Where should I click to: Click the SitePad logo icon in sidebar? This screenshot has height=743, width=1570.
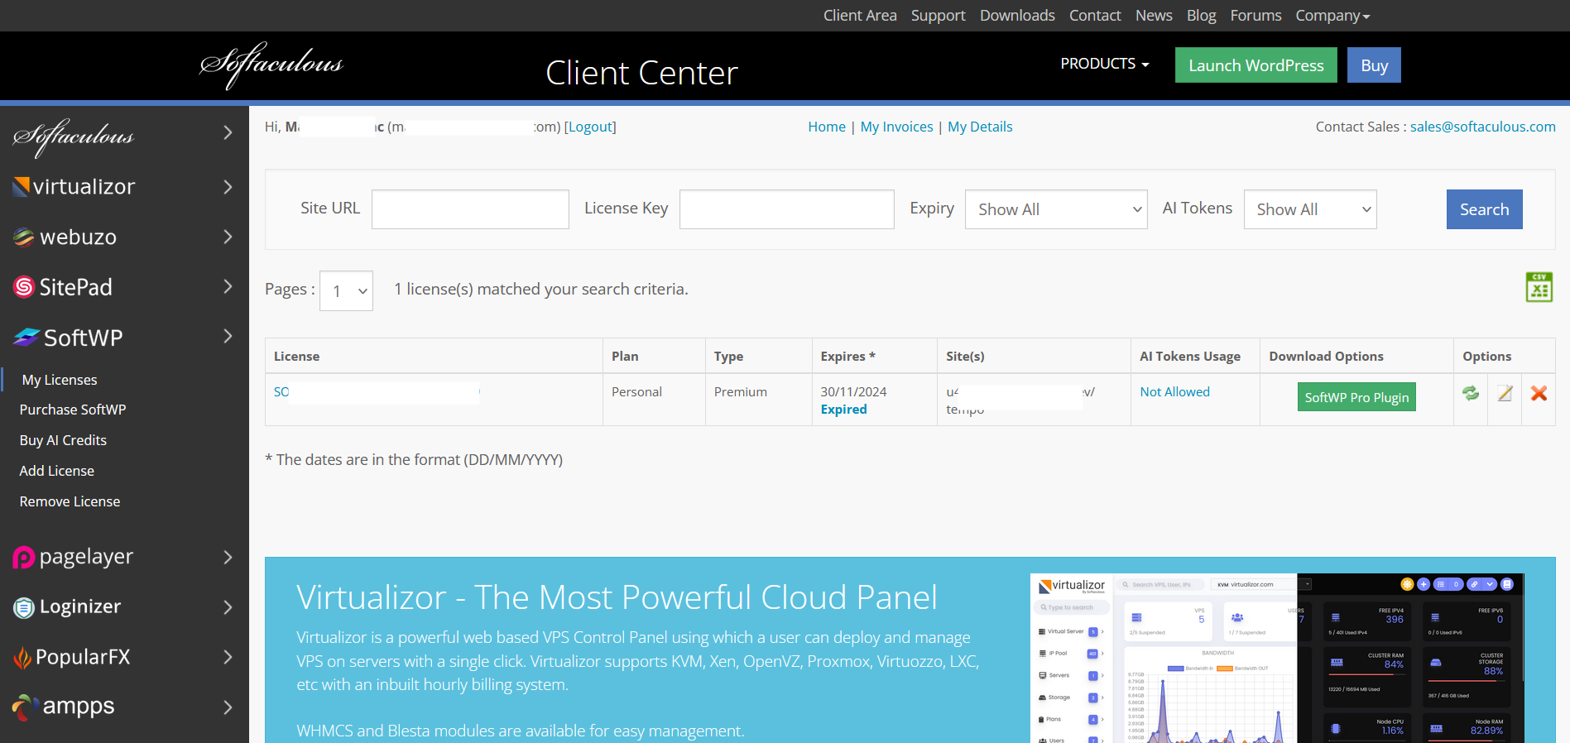(24, 287)
